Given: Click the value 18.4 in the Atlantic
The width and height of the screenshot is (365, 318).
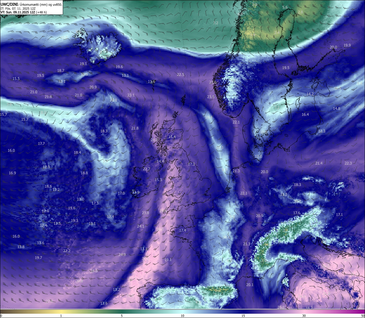Looking at the screenshot, I should point(77,152).
